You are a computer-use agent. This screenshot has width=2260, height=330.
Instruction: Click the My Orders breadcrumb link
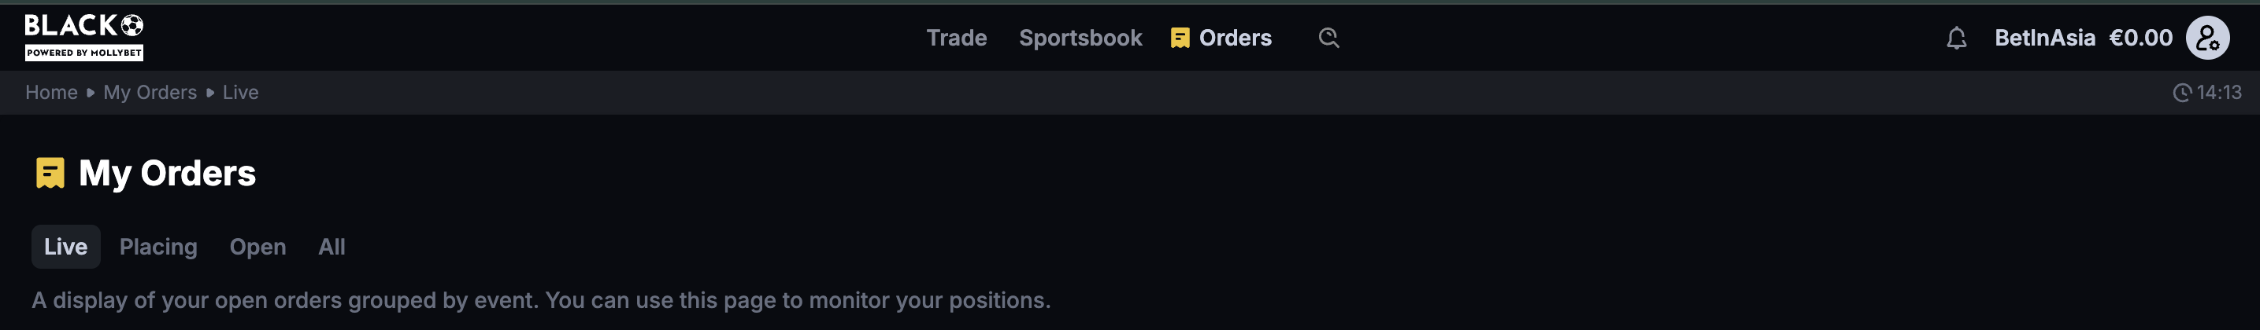click(x=150, y=93)
